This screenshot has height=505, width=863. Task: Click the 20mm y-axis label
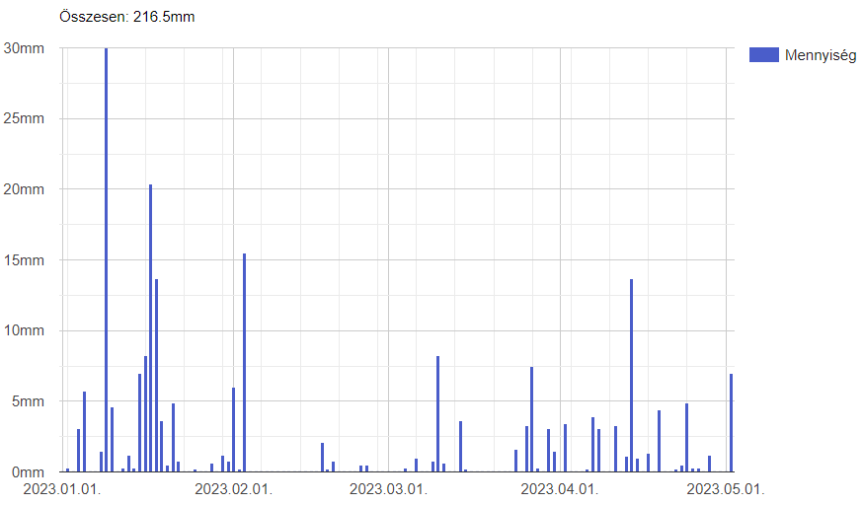tap(24, 189)
